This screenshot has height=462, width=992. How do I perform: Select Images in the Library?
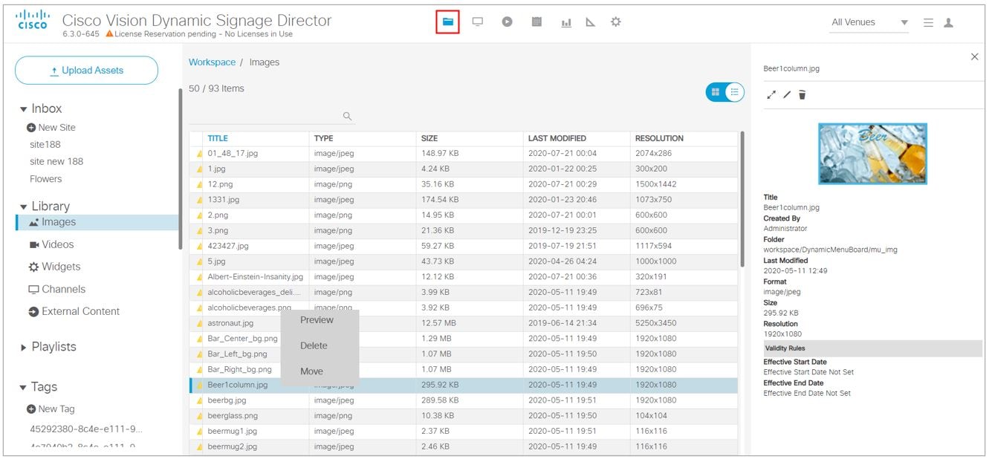click(x=97, y=222)
